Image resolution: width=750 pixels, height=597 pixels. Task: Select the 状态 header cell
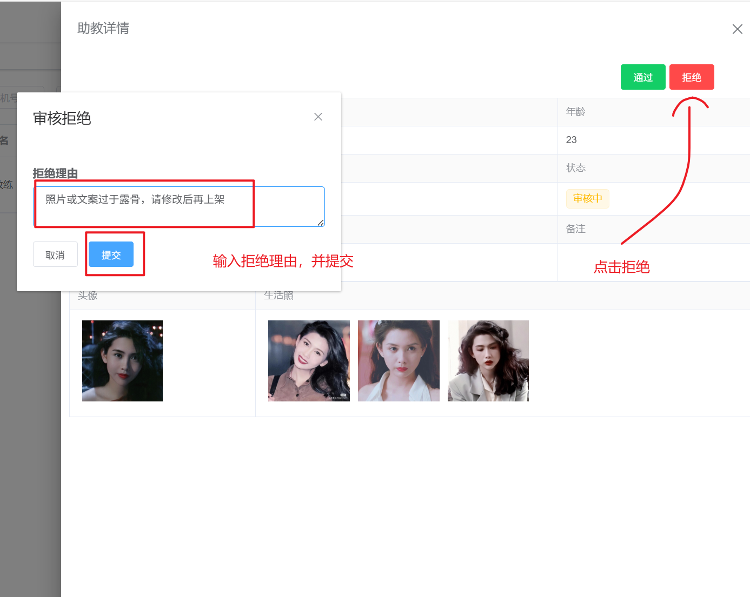coord(576,168)
